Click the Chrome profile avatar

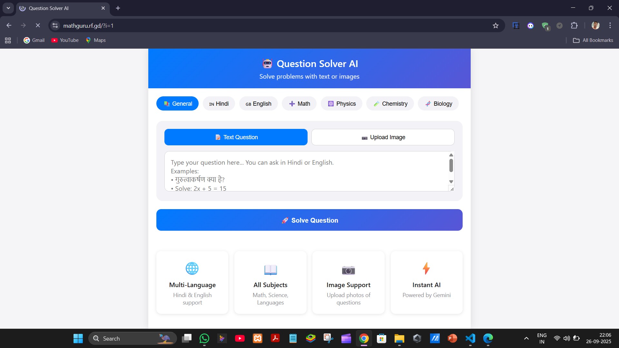pos(595,25)
